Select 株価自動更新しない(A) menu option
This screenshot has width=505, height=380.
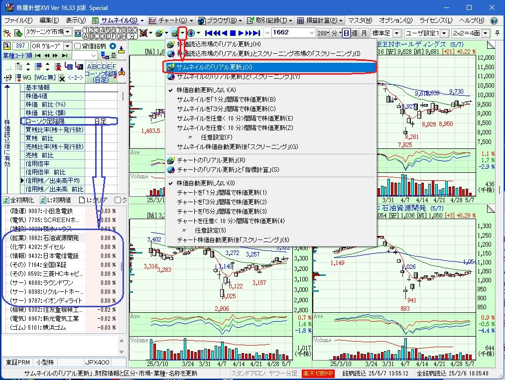[x=206, y=90]
